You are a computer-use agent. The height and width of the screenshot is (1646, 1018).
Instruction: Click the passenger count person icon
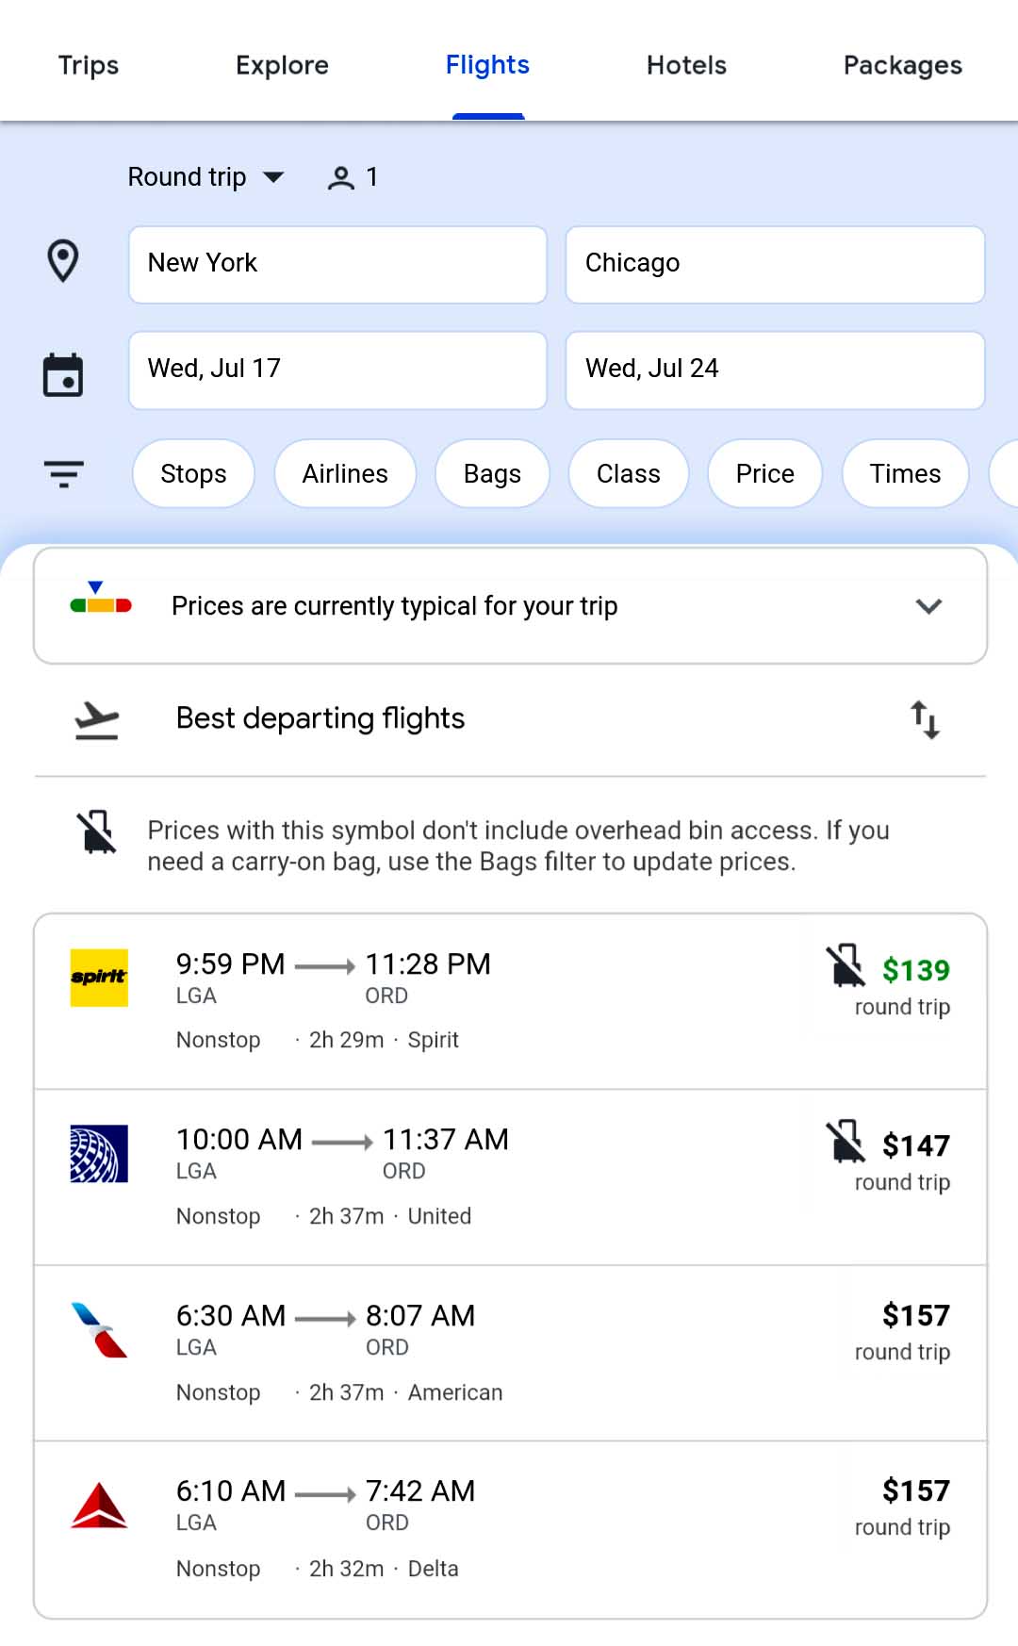(x=340, y=177)
